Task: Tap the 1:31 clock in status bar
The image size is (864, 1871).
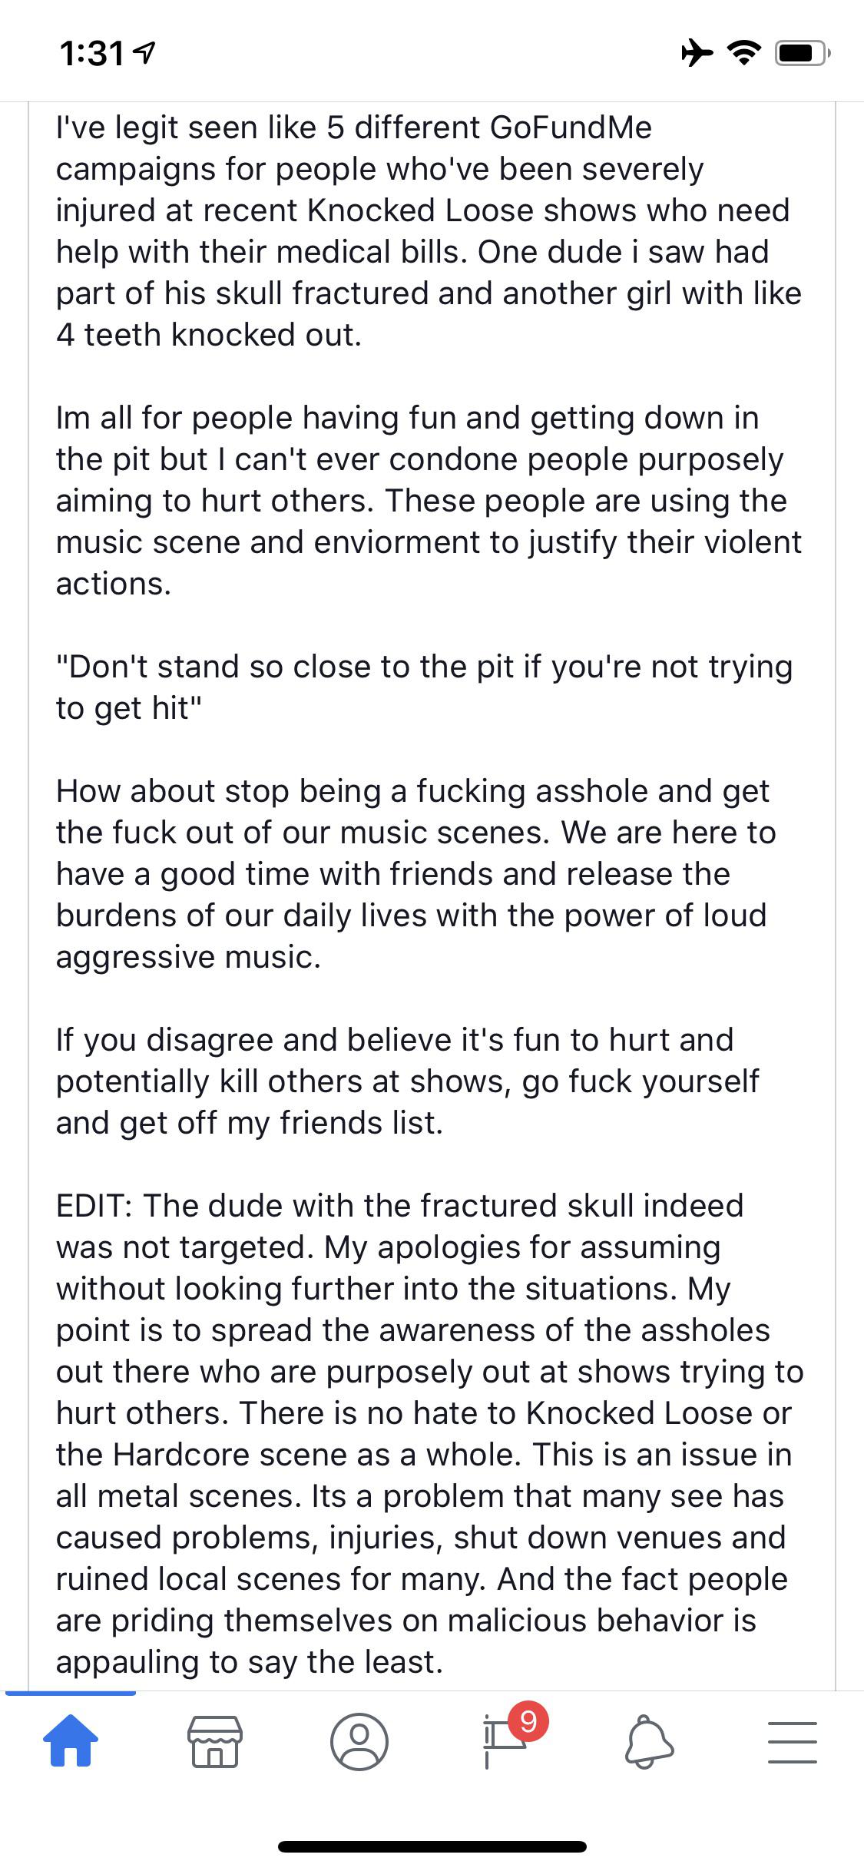Action: 91,53
